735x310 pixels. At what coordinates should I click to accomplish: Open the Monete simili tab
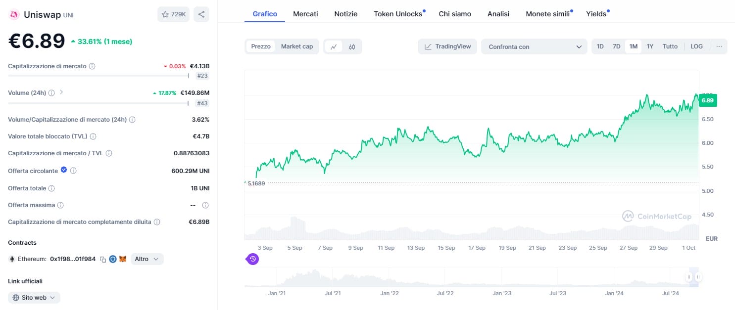click(x=548, y=14)
